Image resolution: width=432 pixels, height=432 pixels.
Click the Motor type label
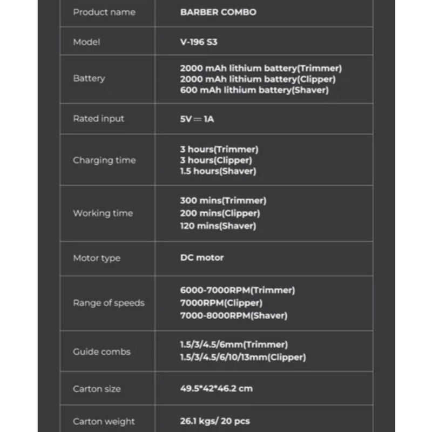click(97, 258)
